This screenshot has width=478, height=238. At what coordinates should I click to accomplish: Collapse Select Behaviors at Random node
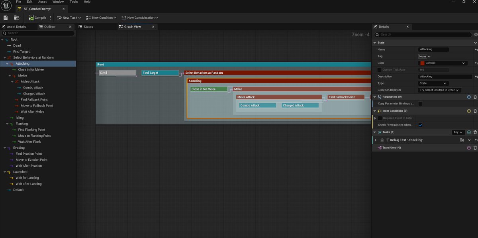point(5,57)
